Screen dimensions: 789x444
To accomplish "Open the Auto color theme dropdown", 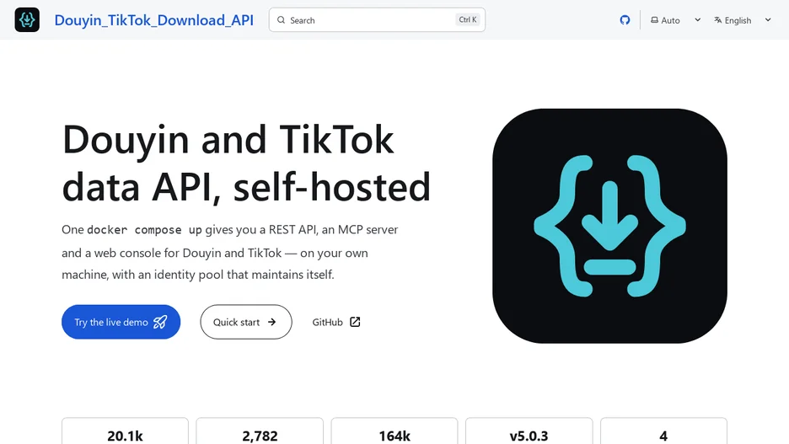I will click(x=675, y=20).
